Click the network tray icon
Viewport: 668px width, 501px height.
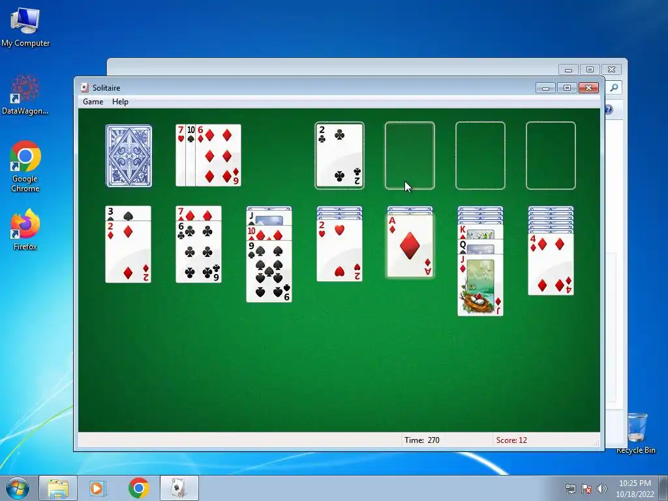[570, 489]
